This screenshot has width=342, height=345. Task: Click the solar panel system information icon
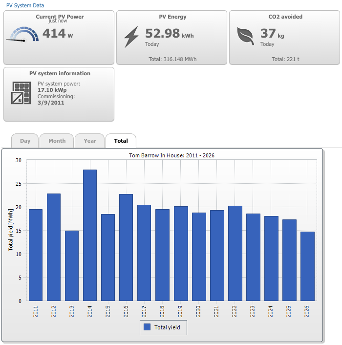click(21, 93)
